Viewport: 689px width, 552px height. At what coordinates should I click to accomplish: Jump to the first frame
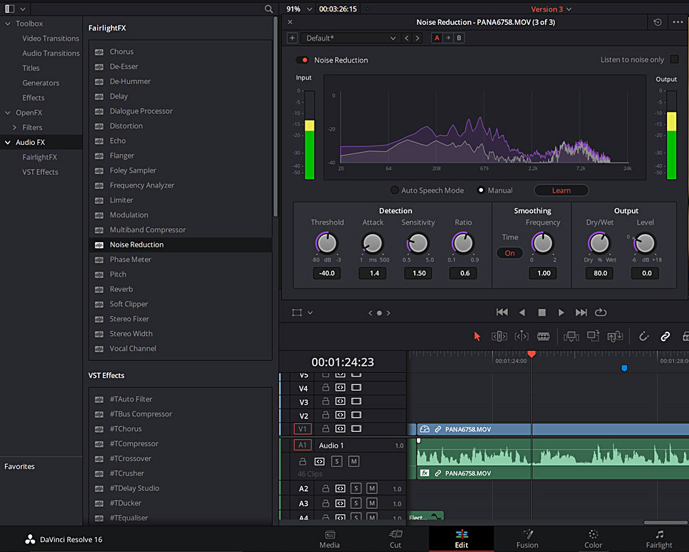[501, 312]
